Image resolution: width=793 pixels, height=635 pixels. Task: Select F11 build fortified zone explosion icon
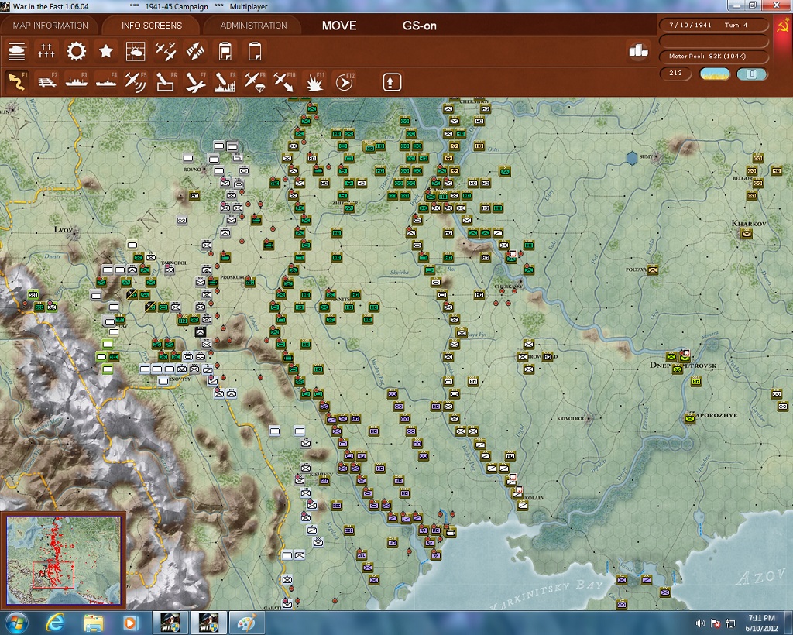pyautogui.click(x=314, y=82)
